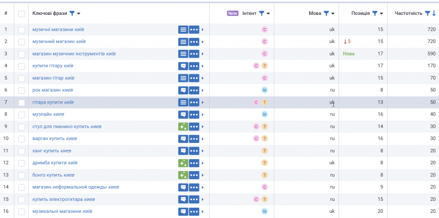The image size is (439, 218).
Task: Select checkbox for 'музикальні магазини київ'
Action: [x=22, y=212]
